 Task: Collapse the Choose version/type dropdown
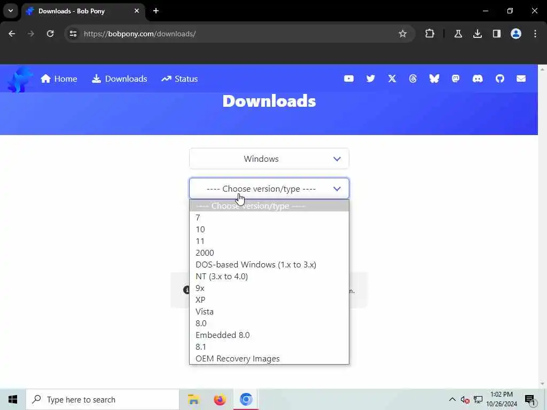[269, 188]
